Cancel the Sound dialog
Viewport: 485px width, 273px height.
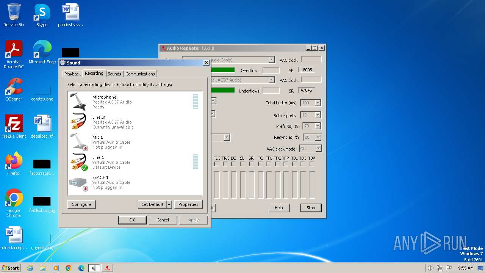163,220
